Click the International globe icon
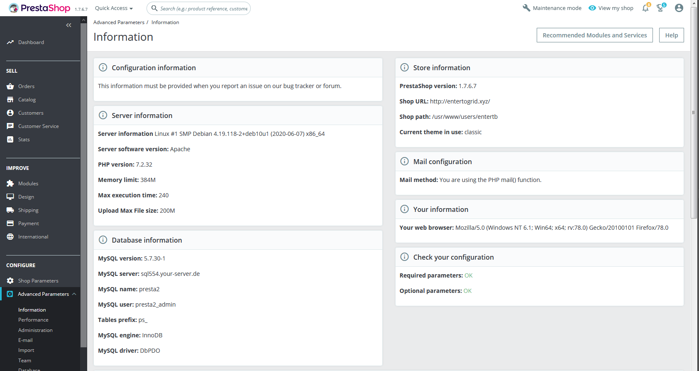This screenshot has width=699, height=371. pyautogui.click(x=10, y=237)
